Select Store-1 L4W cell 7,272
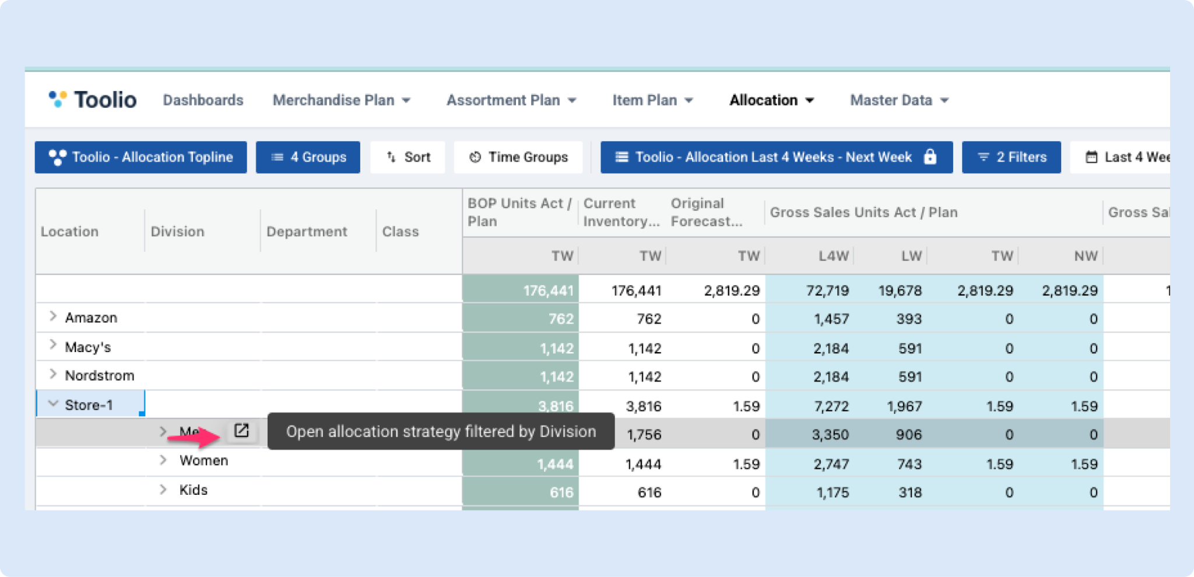The height and width of the screenshot is (577, 1194). [x=810, y=406]
